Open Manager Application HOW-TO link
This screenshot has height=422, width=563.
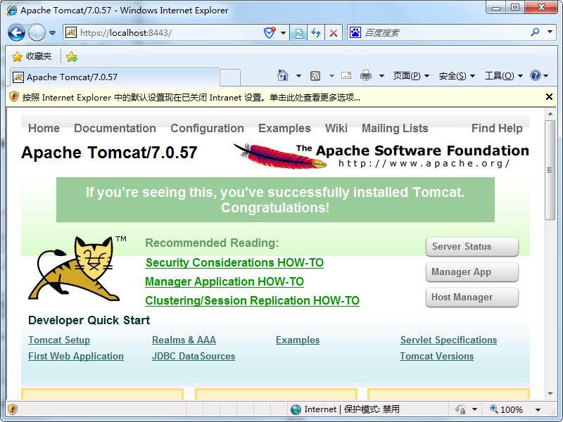(224, 282)
